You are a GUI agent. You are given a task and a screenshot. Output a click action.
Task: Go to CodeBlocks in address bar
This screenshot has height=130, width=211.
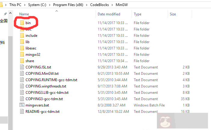click(x=100, y=5)
